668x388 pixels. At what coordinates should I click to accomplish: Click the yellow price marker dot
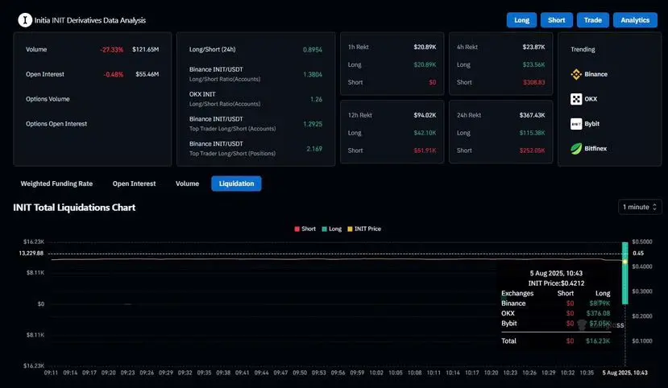625,262
